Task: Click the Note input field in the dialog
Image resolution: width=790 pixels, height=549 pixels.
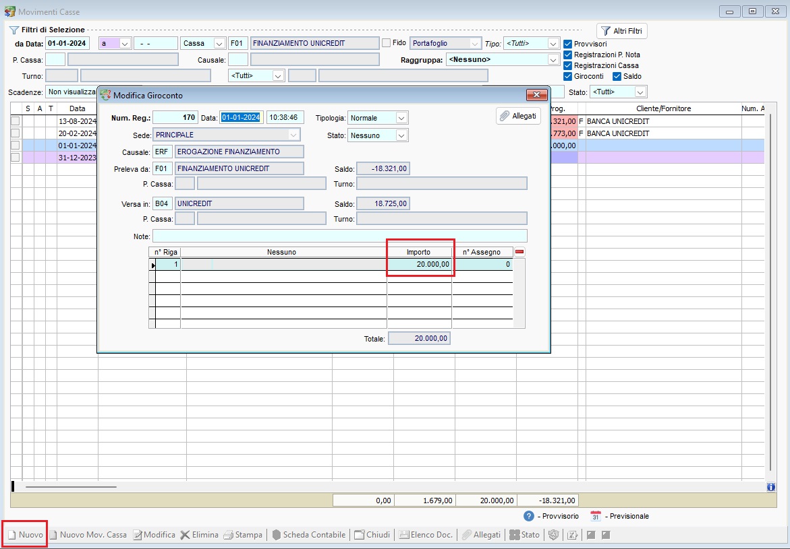Action: pyautogui.click(x=337, y=235)
